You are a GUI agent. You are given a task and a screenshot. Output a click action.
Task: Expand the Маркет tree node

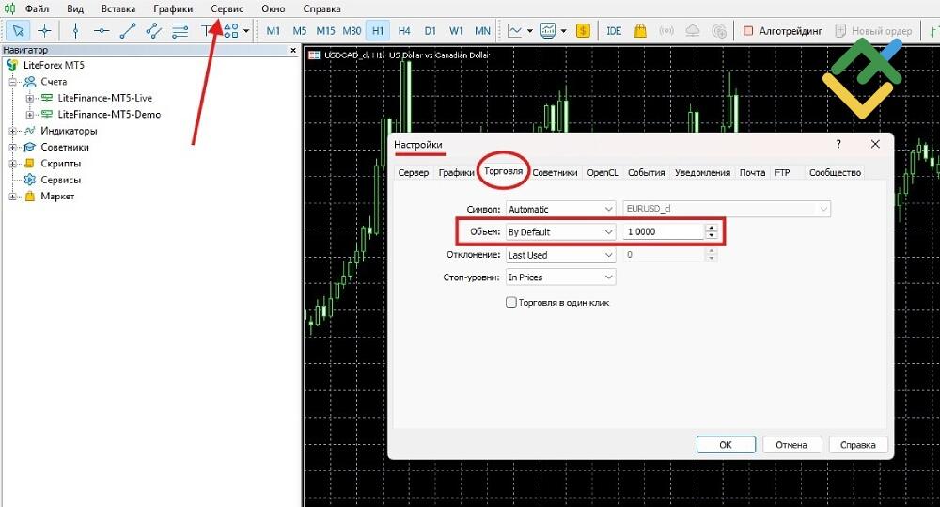tap(12, 197)
